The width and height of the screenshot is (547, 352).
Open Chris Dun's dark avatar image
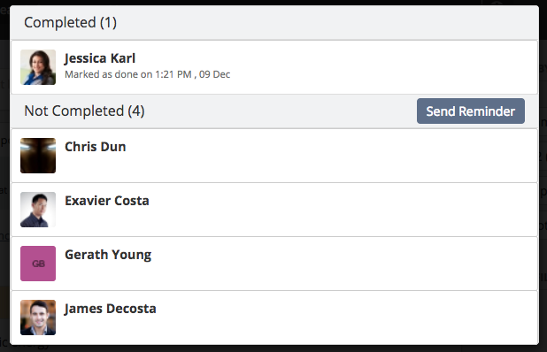coord(38,156)
